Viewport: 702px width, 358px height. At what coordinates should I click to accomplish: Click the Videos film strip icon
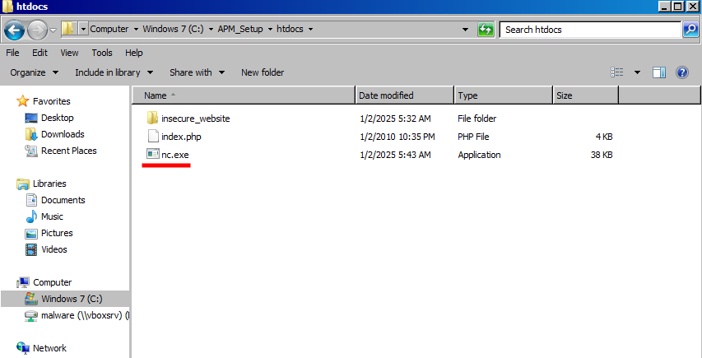click(31, 249)
